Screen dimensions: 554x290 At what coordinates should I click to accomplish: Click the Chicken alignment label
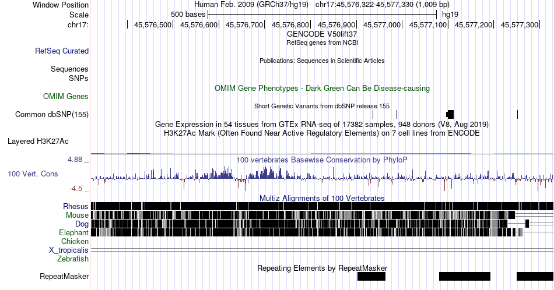tap(75, 241)
